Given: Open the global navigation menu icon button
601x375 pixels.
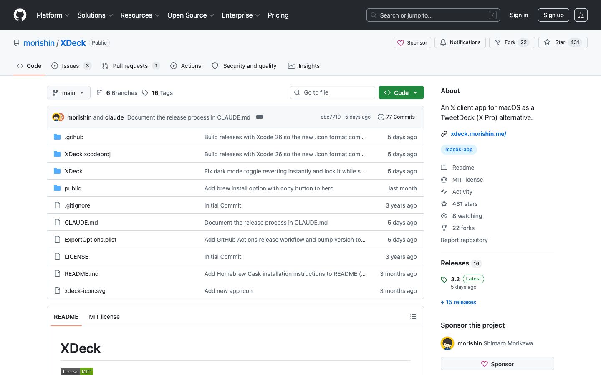Looking at the screenshot, I should 581,15.
